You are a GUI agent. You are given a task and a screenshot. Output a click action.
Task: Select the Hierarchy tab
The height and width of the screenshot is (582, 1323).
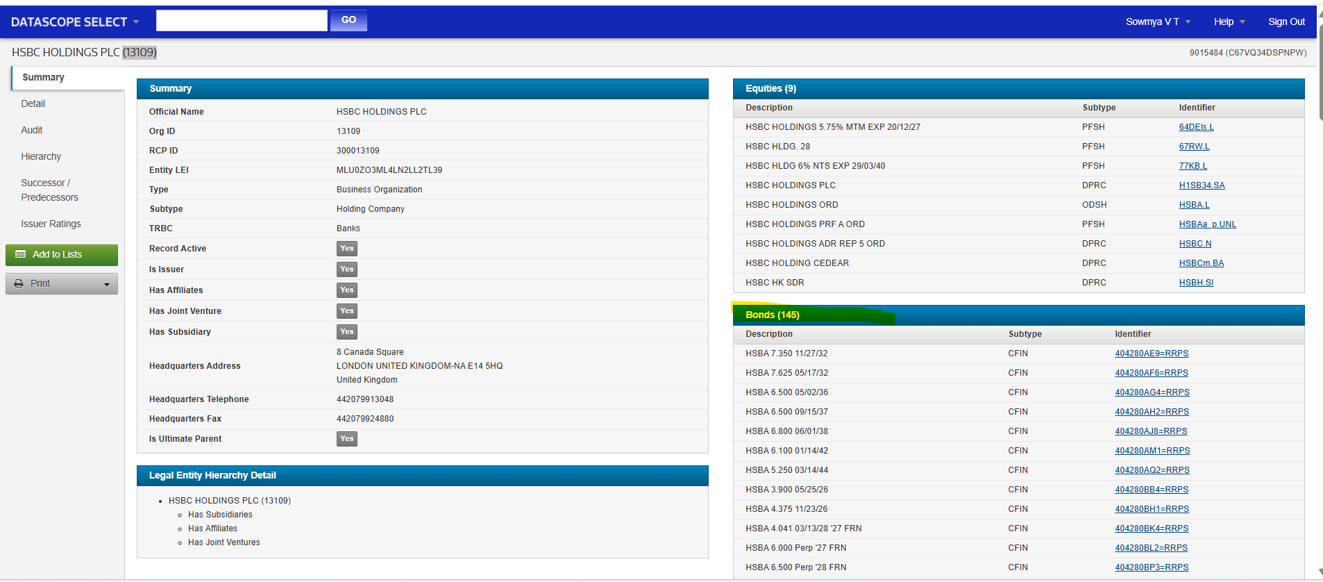pyautogui.click(x=41, y=156)
